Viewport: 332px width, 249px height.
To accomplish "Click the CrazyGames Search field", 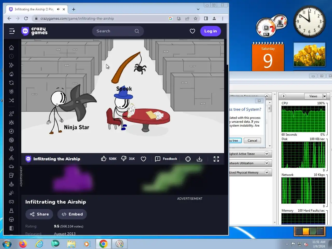I will (118, 31).
